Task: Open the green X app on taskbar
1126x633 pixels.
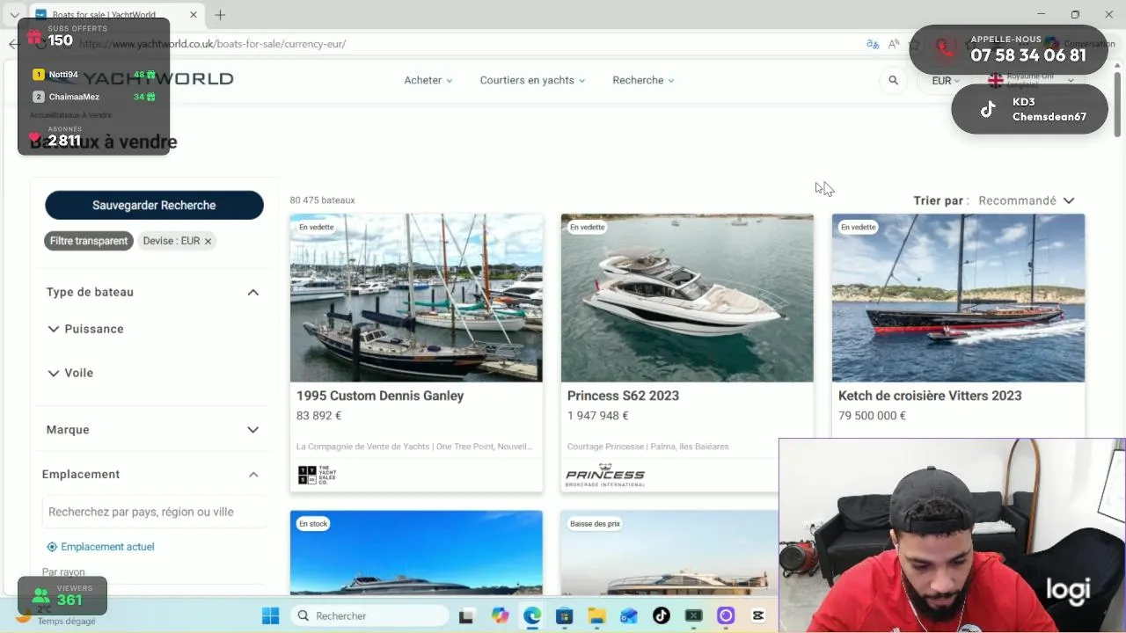Action: click(x=693, y=615)
